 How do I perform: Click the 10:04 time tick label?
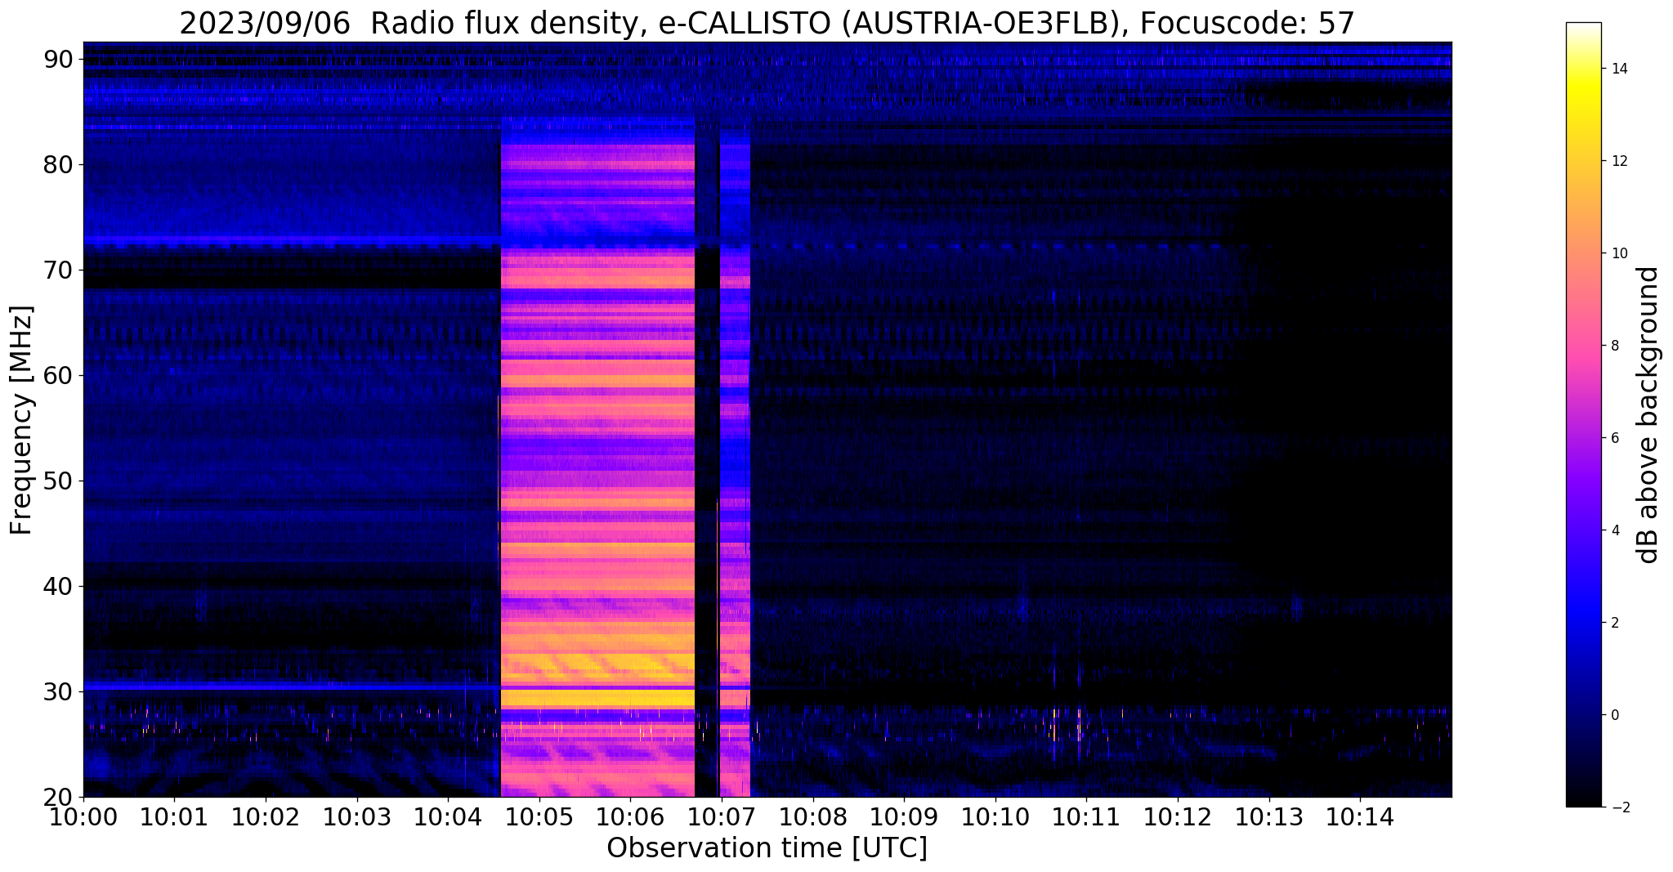[x=448, y=816]
